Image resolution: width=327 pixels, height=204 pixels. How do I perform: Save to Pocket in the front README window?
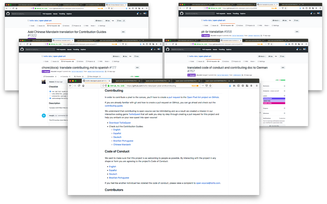(207, 86)
